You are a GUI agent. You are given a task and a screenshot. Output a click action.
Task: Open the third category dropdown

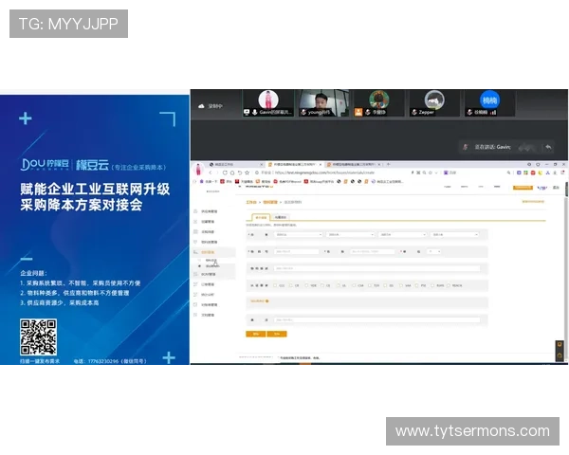click(402, 235)
